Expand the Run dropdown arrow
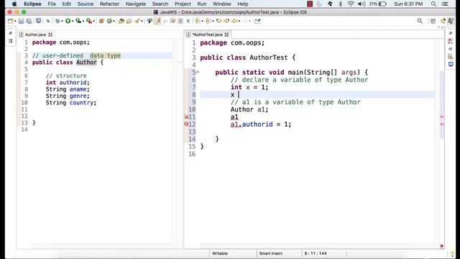Image resolution: width=460 pixels, height=259 pixels. pos(73,21)
